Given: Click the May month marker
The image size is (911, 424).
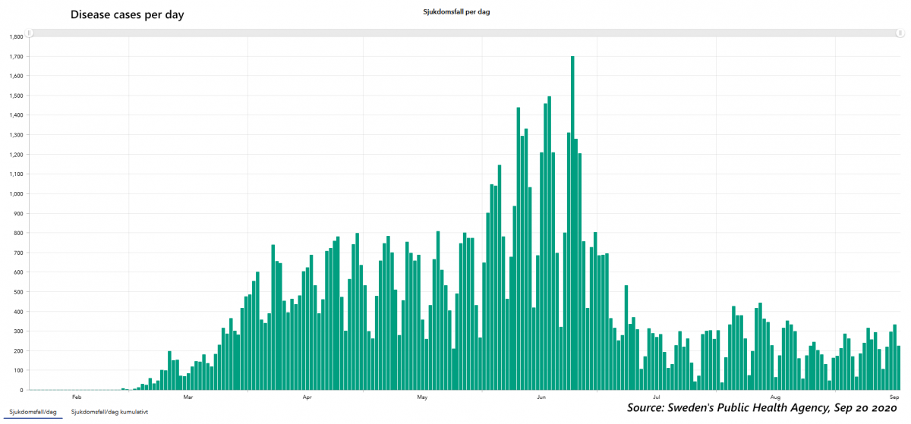Looking at the screenshot, I should (x=424, y=397).
